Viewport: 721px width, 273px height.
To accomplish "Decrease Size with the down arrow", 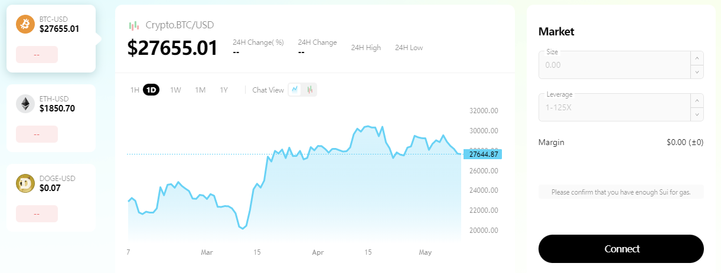I will 697,72.
